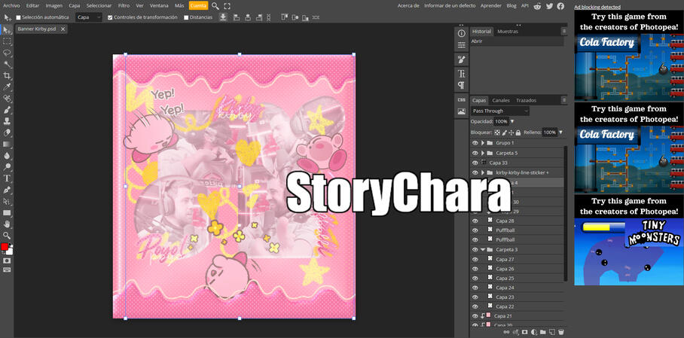
Task: Select the Zoom magnifier tool
Action: click(x=8, y=236)
